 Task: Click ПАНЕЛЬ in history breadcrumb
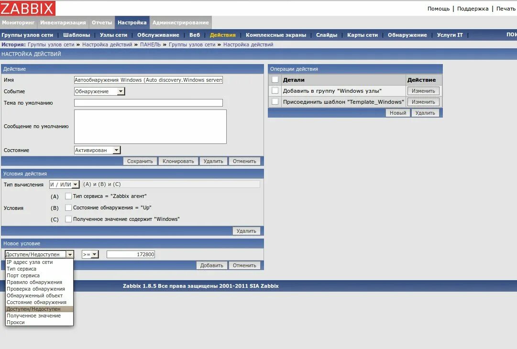click(150, 44)
